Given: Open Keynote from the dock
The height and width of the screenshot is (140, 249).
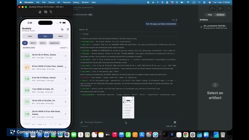Looking at the screenshot, I should pyautogui.click(x=121, y=135).
